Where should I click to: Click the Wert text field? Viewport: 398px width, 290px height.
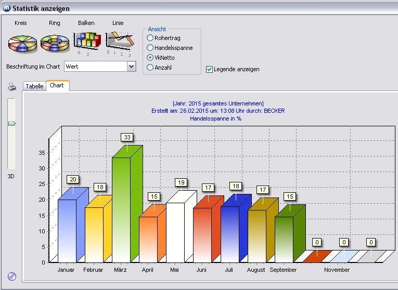(x=95, y=67)
